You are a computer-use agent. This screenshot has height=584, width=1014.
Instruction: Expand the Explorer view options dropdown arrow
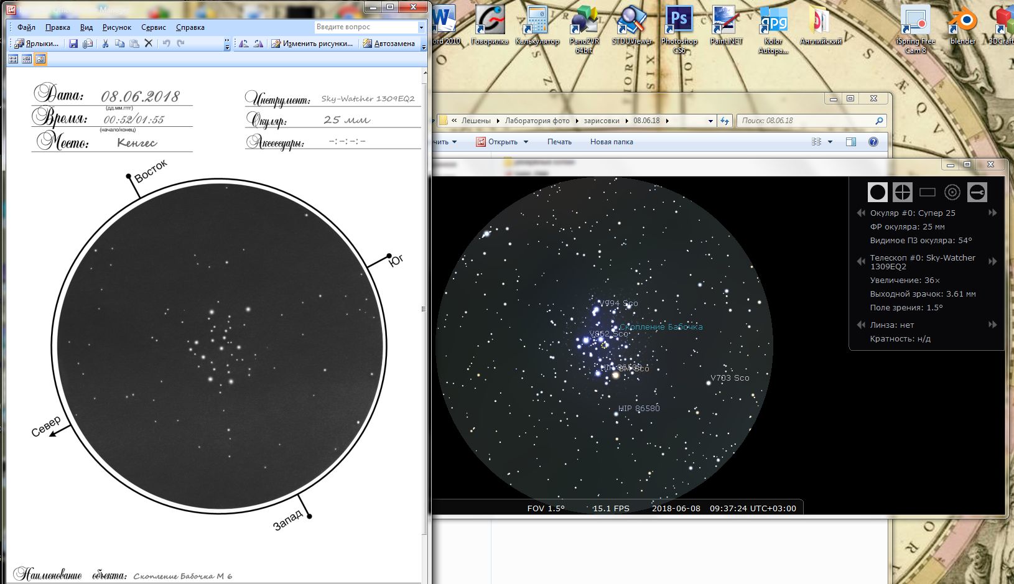[830, 142]
